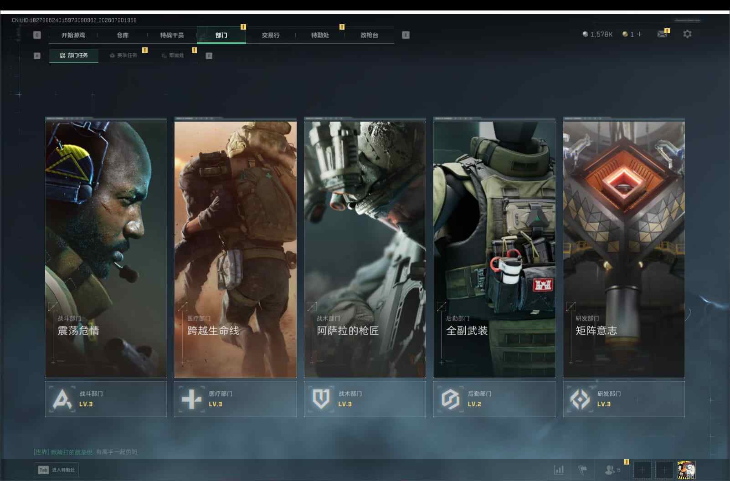Screen dimensions: 730x481
Task: Open the 震荡危情 department card
Action: pyautogui.click(x=106, y=247)
